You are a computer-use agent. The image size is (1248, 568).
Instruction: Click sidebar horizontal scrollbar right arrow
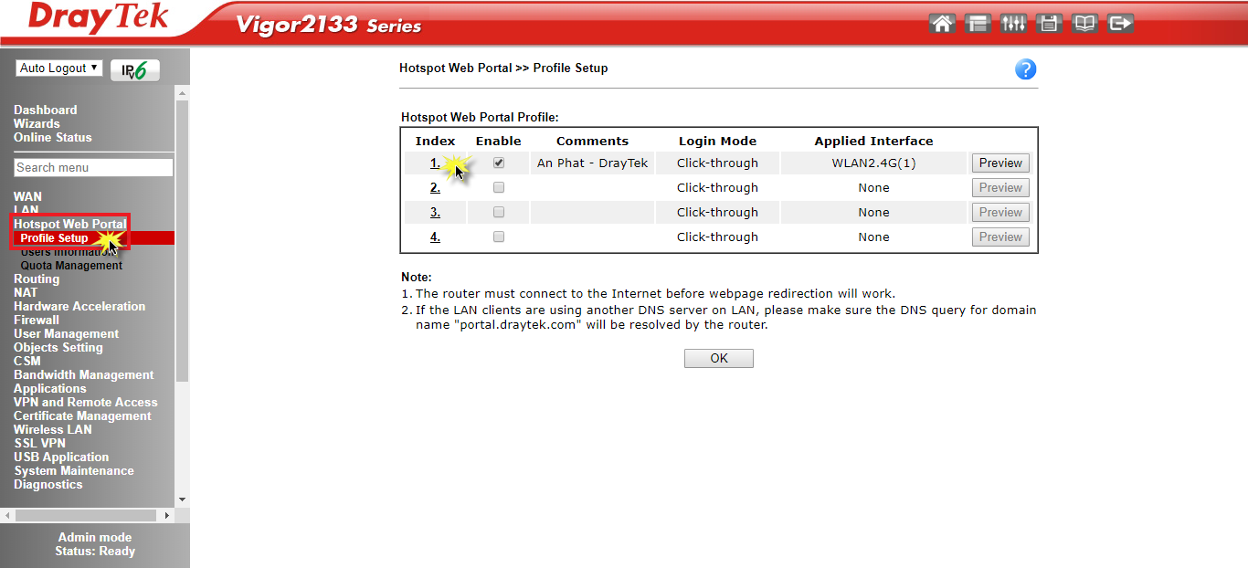(166, 516)
